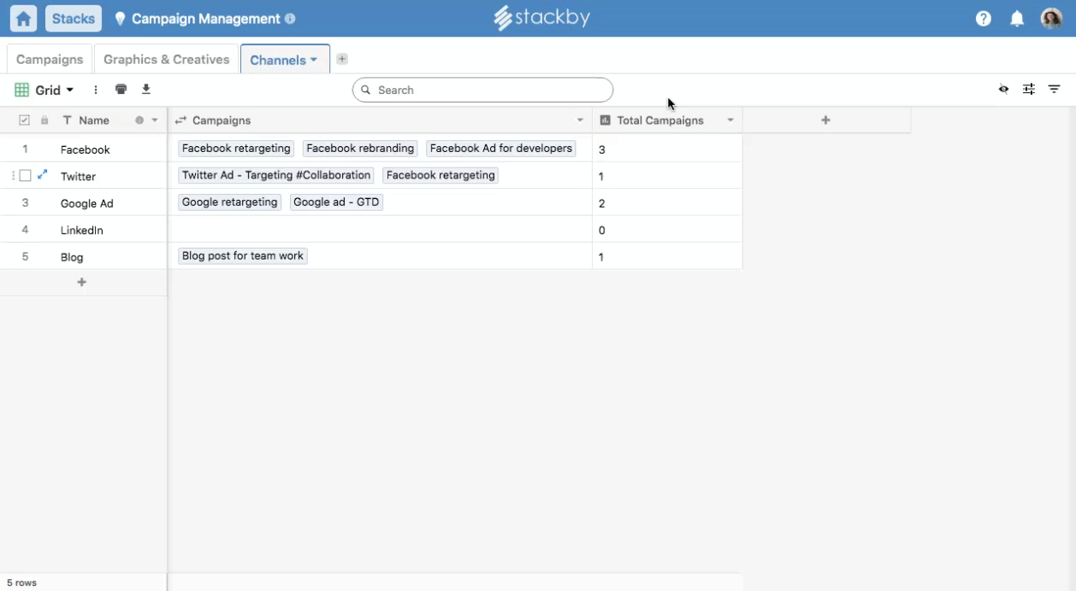This screenshot has height=591, width=1076.
Task: Click row number 5 for Blog
Action: click(x=25, y=256)
